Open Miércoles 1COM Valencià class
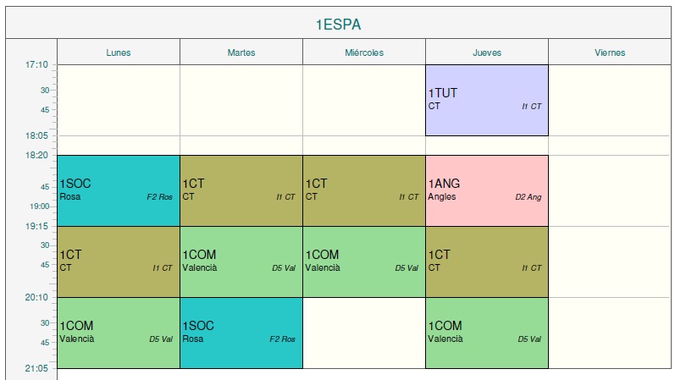 coord(364,262)
